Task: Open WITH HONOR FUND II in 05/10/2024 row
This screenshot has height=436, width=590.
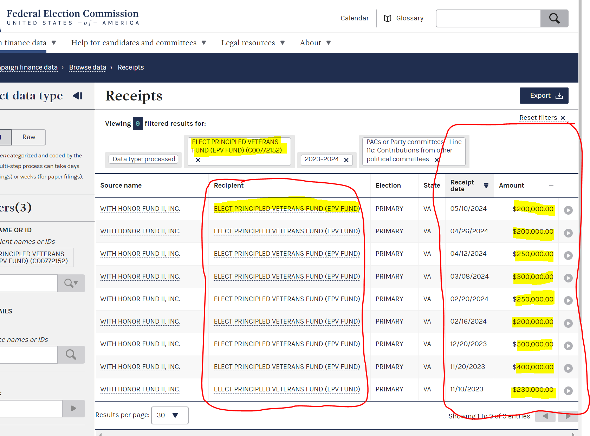Action: coord(140,209)
